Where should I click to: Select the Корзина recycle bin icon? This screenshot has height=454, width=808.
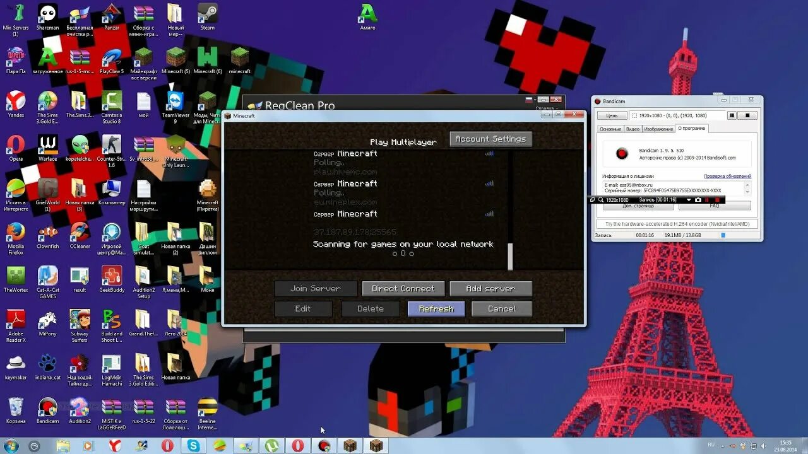pyautogui.click(x=16, y=411)
